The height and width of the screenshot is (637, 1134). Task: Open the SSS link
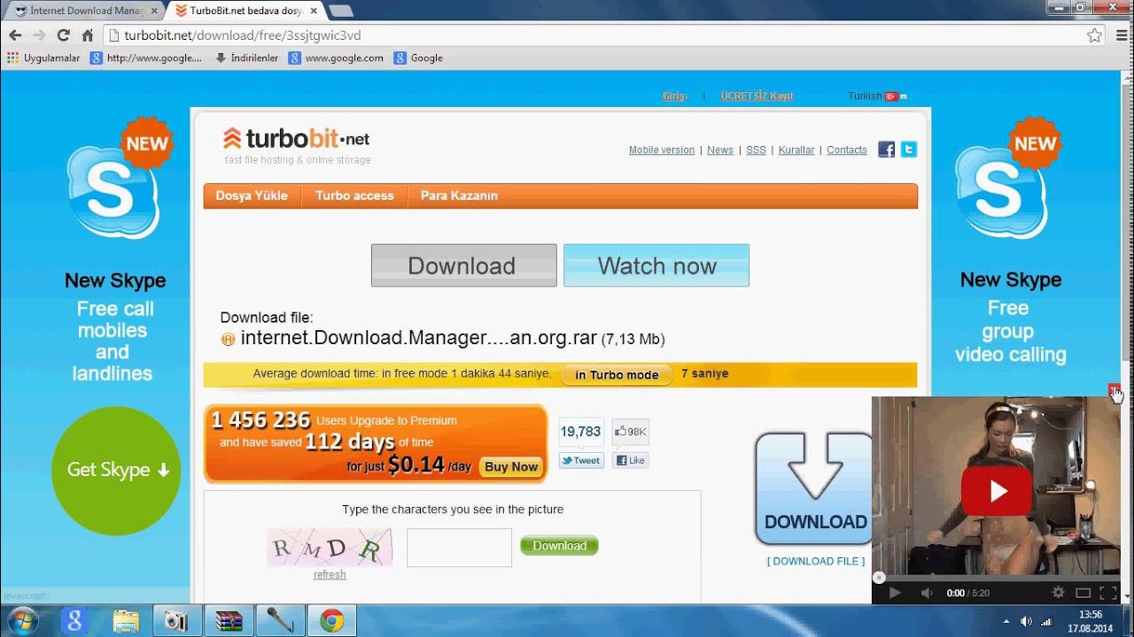point(756,150)
